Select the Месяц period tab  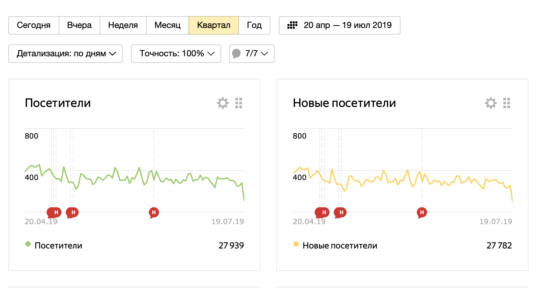click(x=167, y=25)
